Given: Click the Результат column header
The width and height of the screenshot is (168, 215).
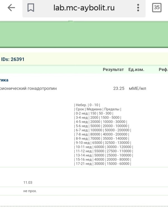Looking at the screenshot, I should tap(113, 70).
